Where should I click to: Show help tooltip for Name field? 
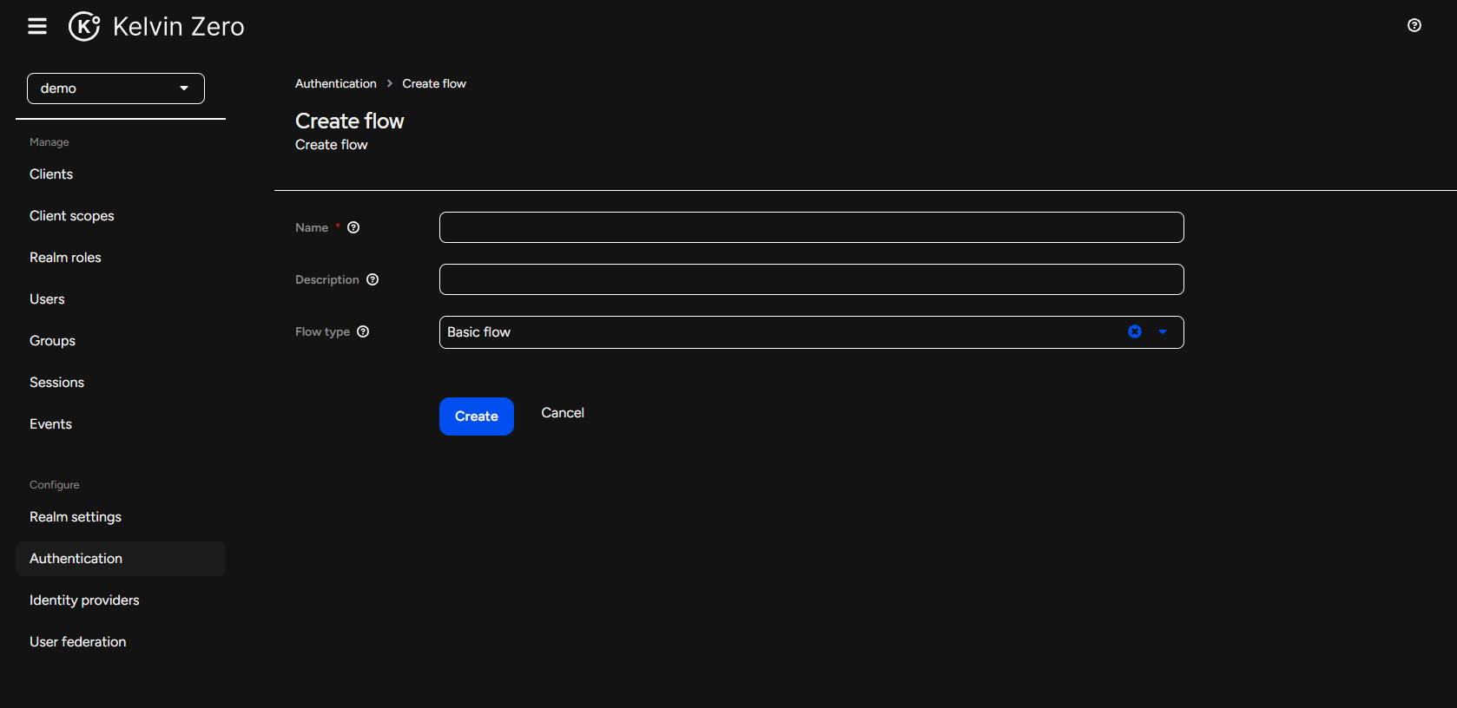[x=353, y=227]
